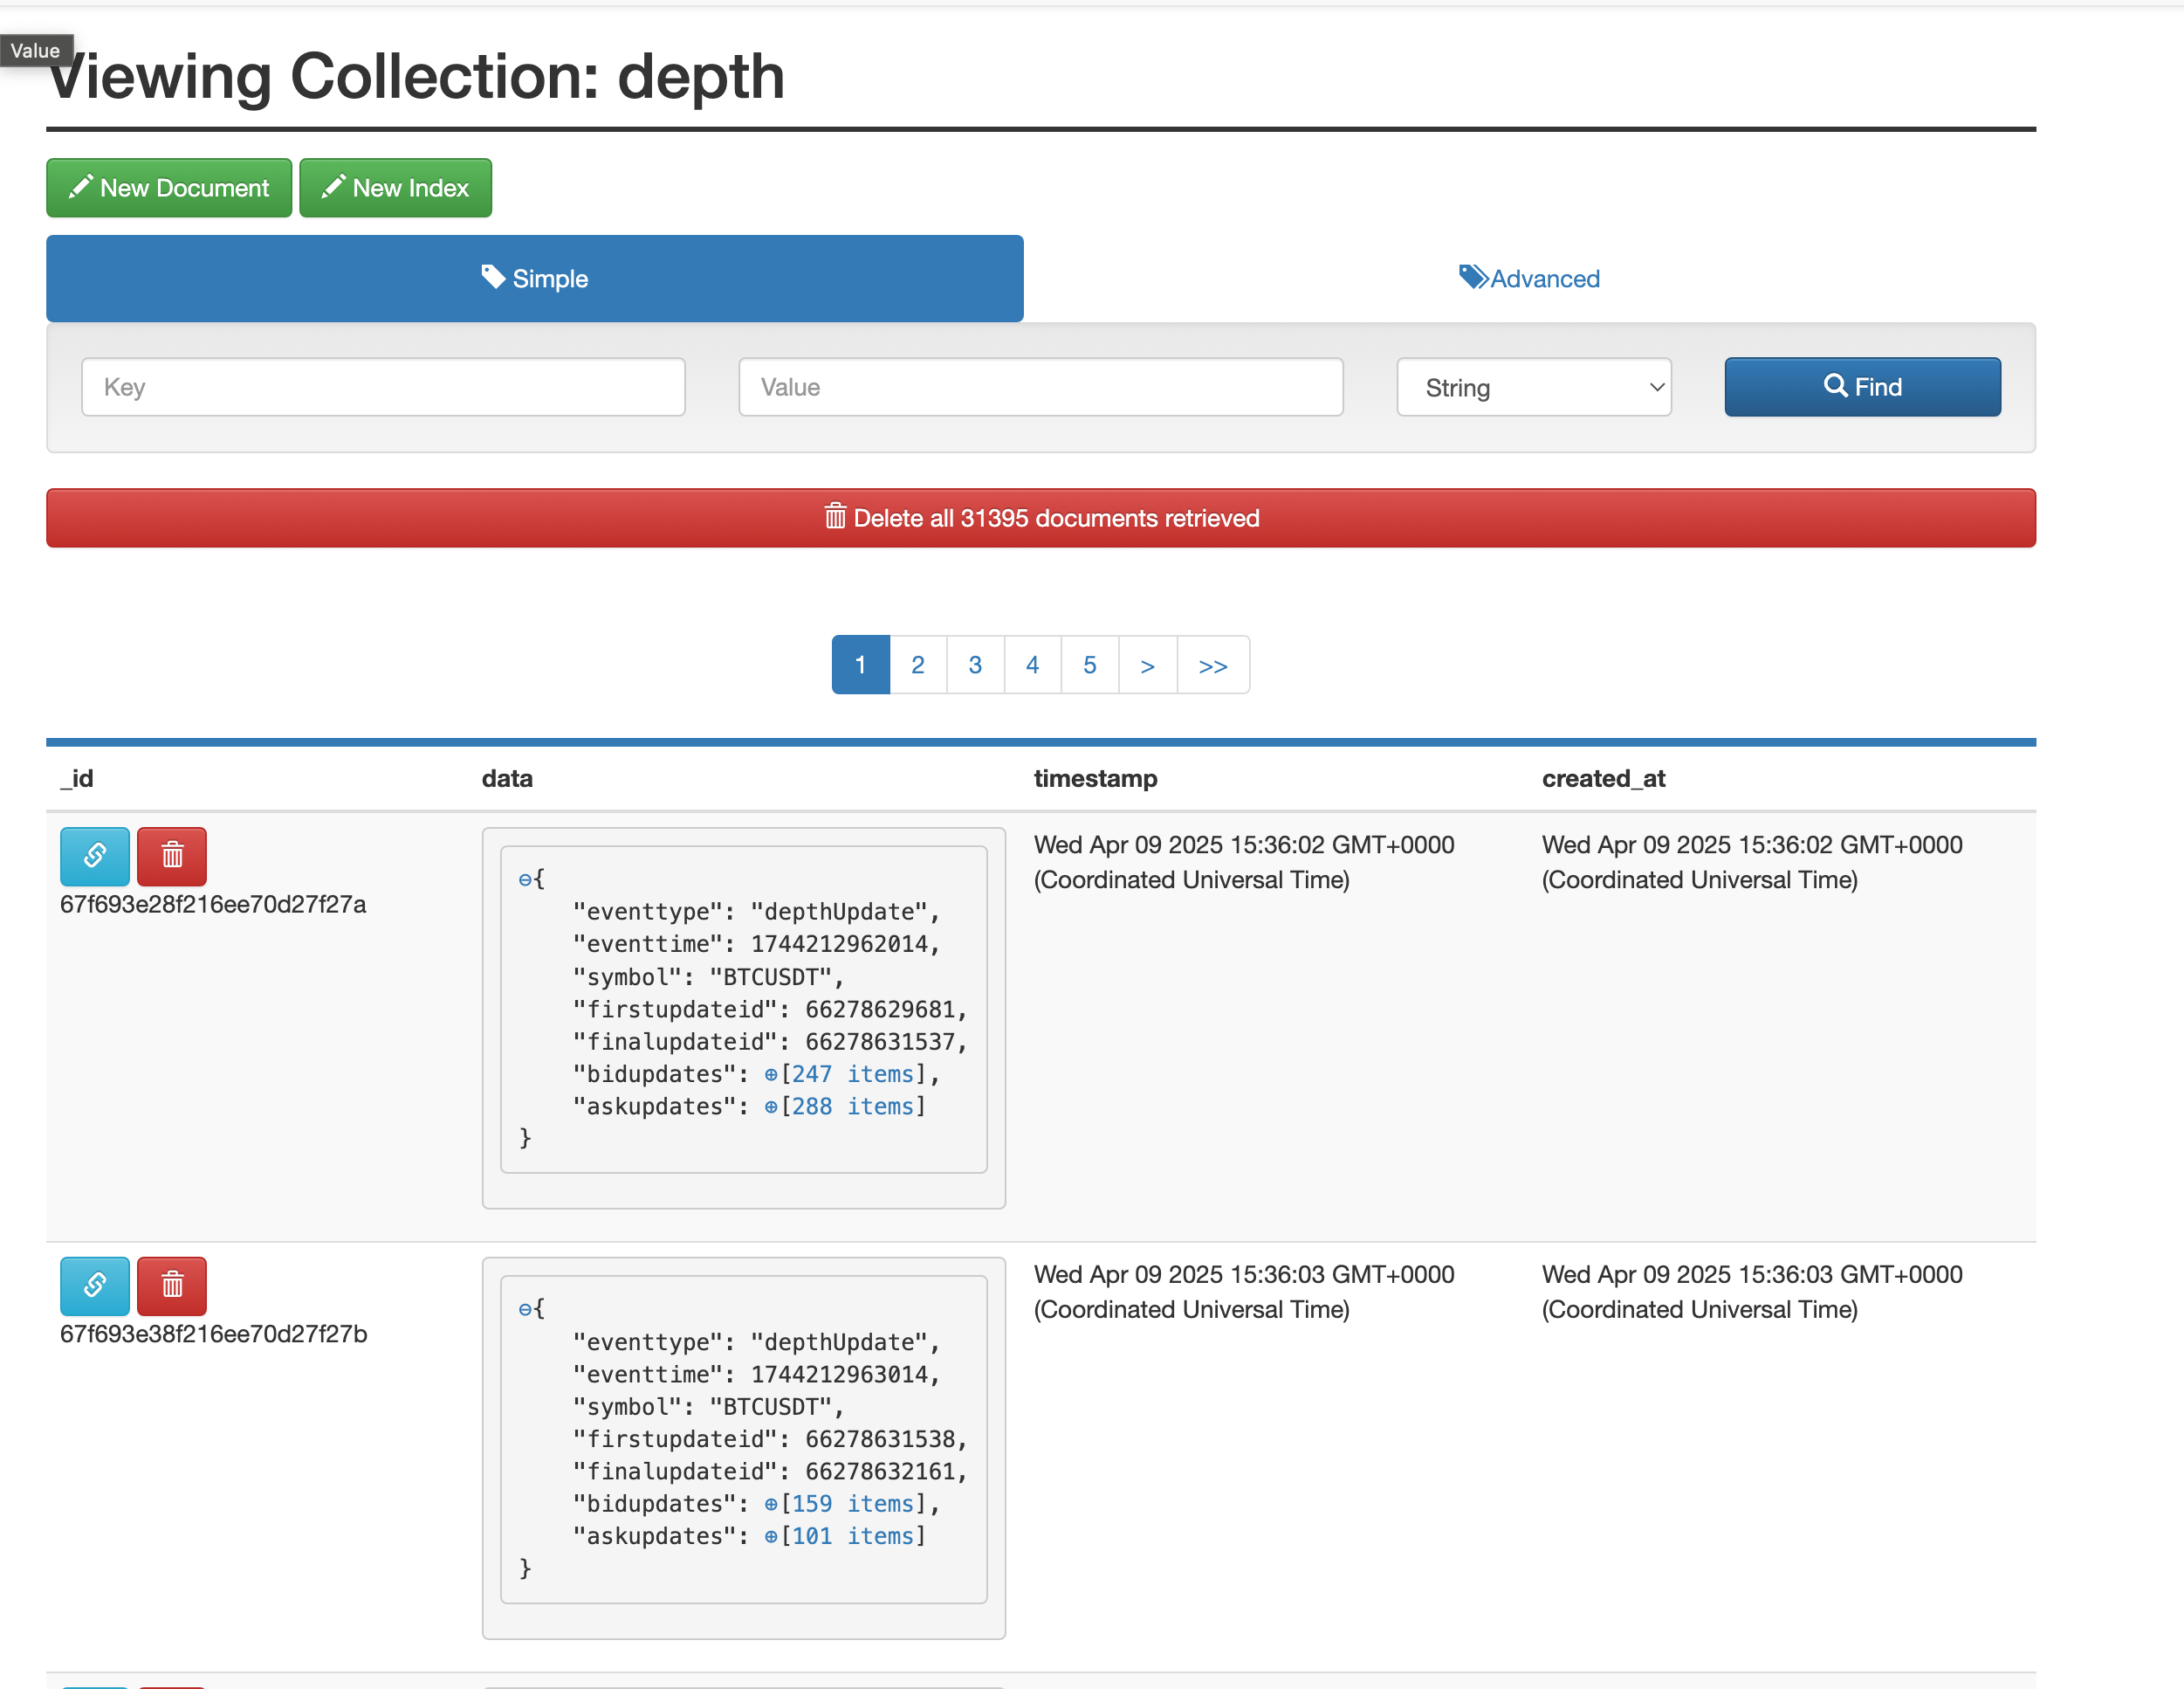Screen dimensions: 2184x1689
Task: Focus the Key input field
Action: [x=383, y=387]
